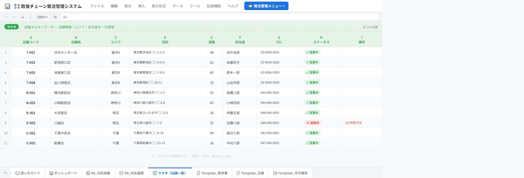This screenshot has width=524, height=178.
Task: Click the 大宮駅店 store name cell
Action: pos(76,113)
